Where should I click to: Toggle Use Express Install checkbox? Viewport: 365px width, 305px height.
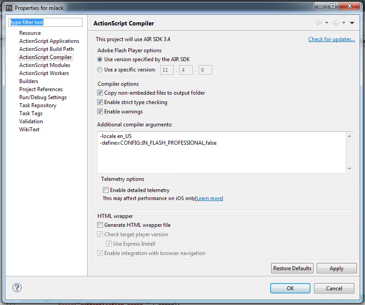pos(109,244)
